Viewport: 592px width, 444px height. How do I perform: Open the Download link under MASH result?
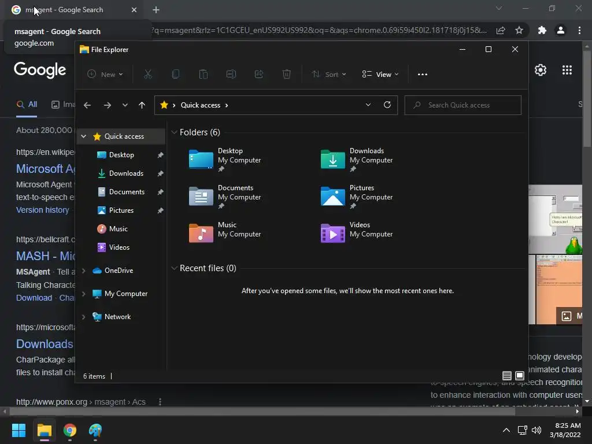click(x=34, y=298)
